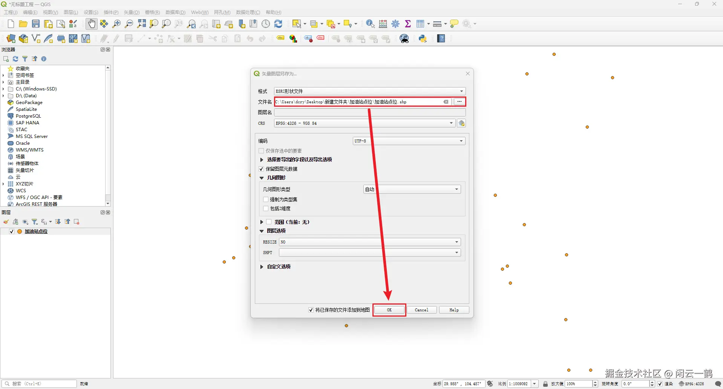Toggle the 渲染 checkbox in status bar

(660, 384)
